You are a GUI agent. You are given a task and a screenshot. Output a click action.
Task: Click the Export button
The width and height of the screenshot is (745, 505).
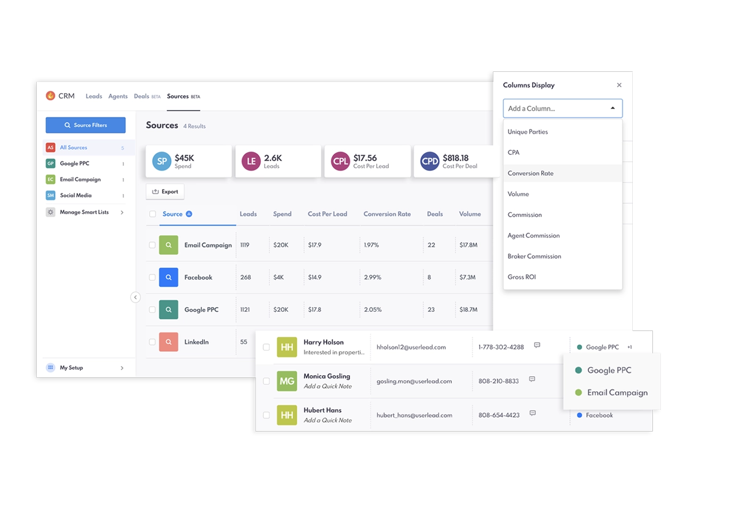165,191
